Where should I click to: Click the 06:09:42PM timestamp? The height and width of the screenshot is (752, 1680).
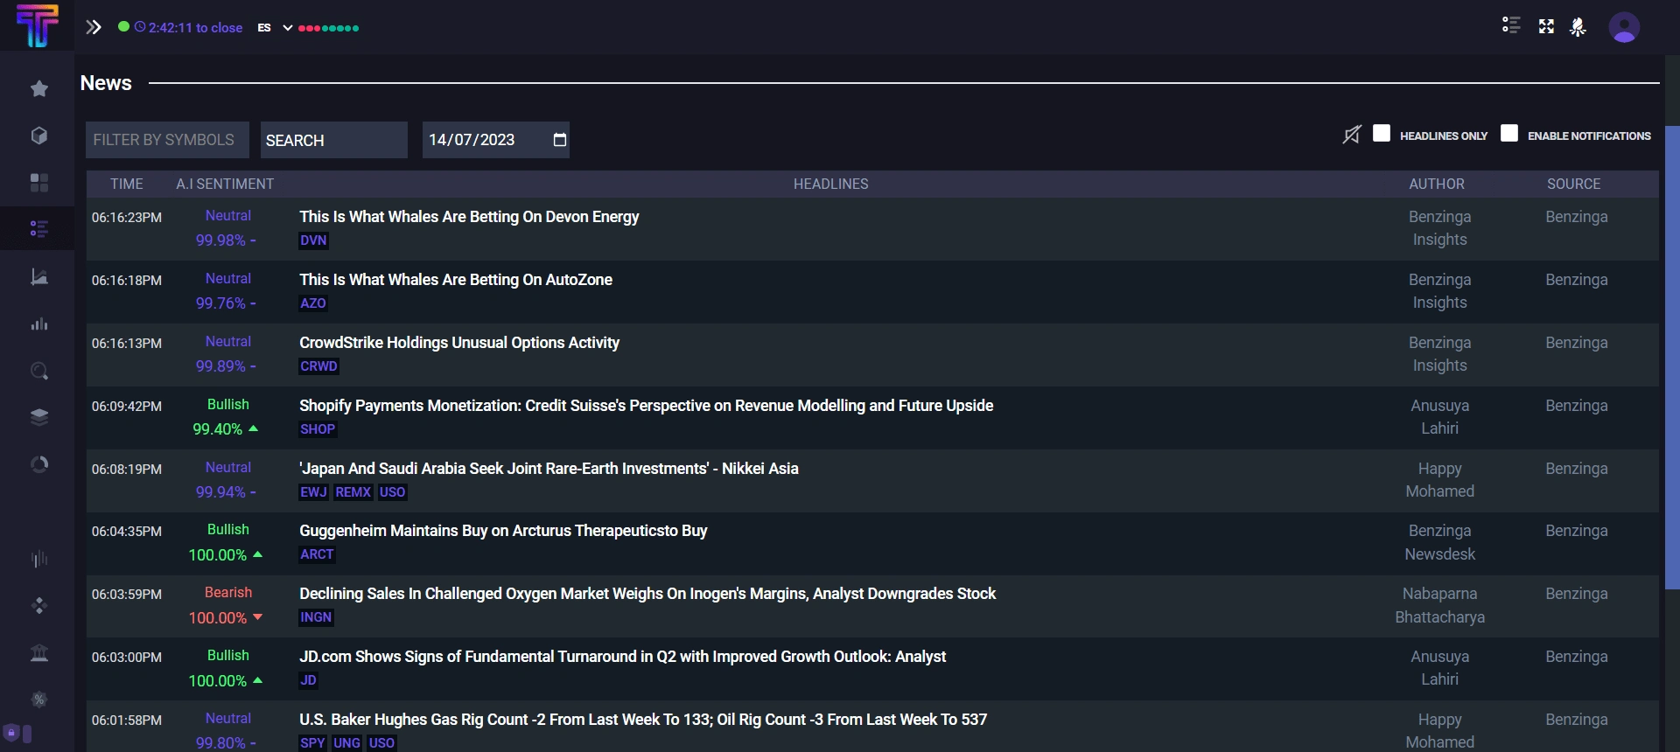pos(127,407)
